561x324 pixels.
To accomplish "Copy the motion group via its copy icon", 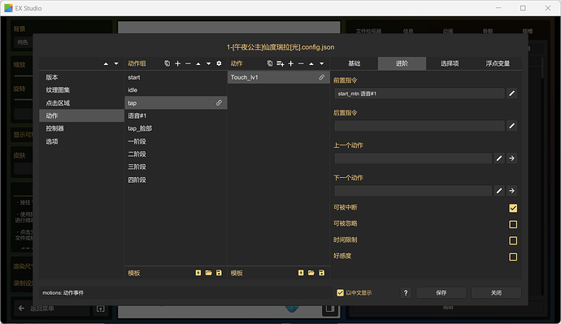I will coord(167,63).
